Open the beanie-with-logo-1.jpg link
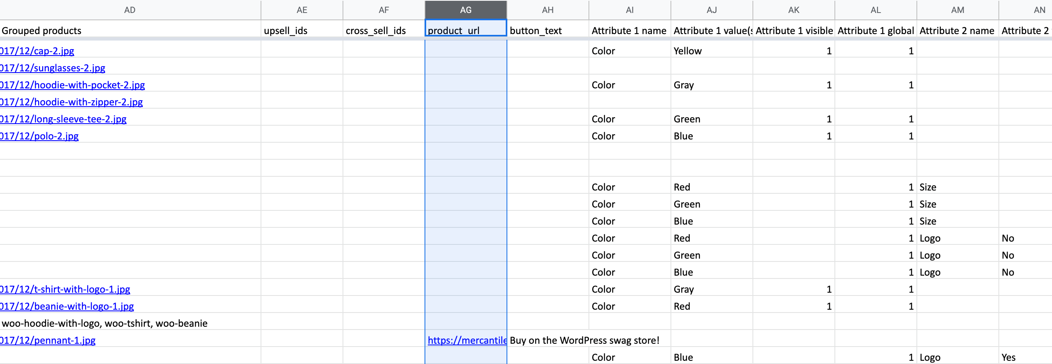The height and width of the screenshot is (364, 1052). [x=67, y=306]
